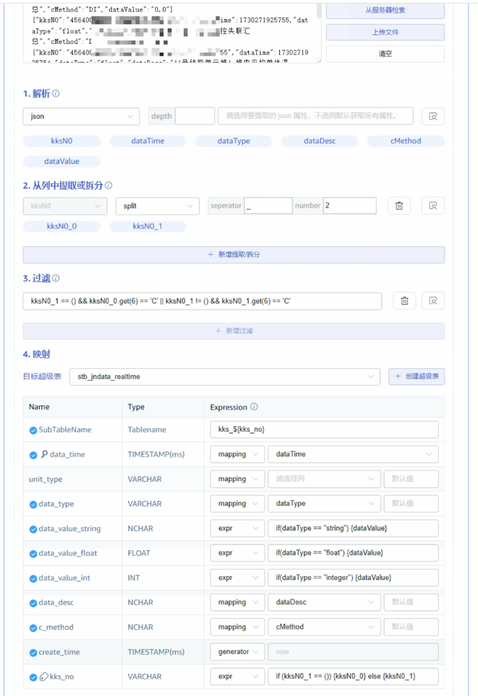Image resolution: width=478 pixels, height=696 pixels.
Task: Click default value field for data_type
Action: point(411,504)
